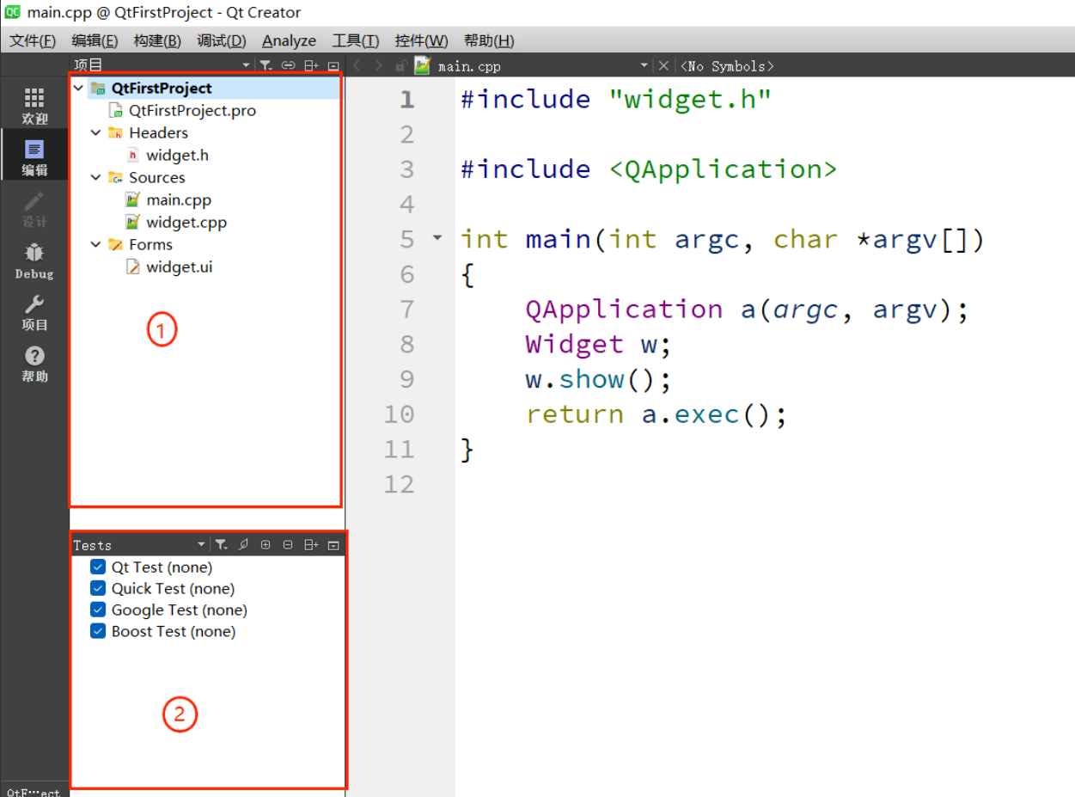Close the Tests panel using its header icon
The width and height of the screenshot is (1075, 797).
(x=333, y=544)
